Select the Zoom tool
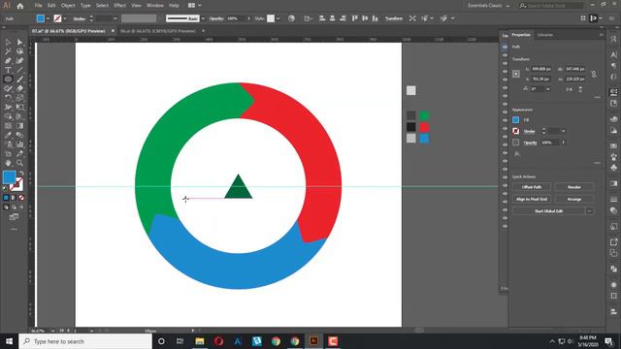 19,163
